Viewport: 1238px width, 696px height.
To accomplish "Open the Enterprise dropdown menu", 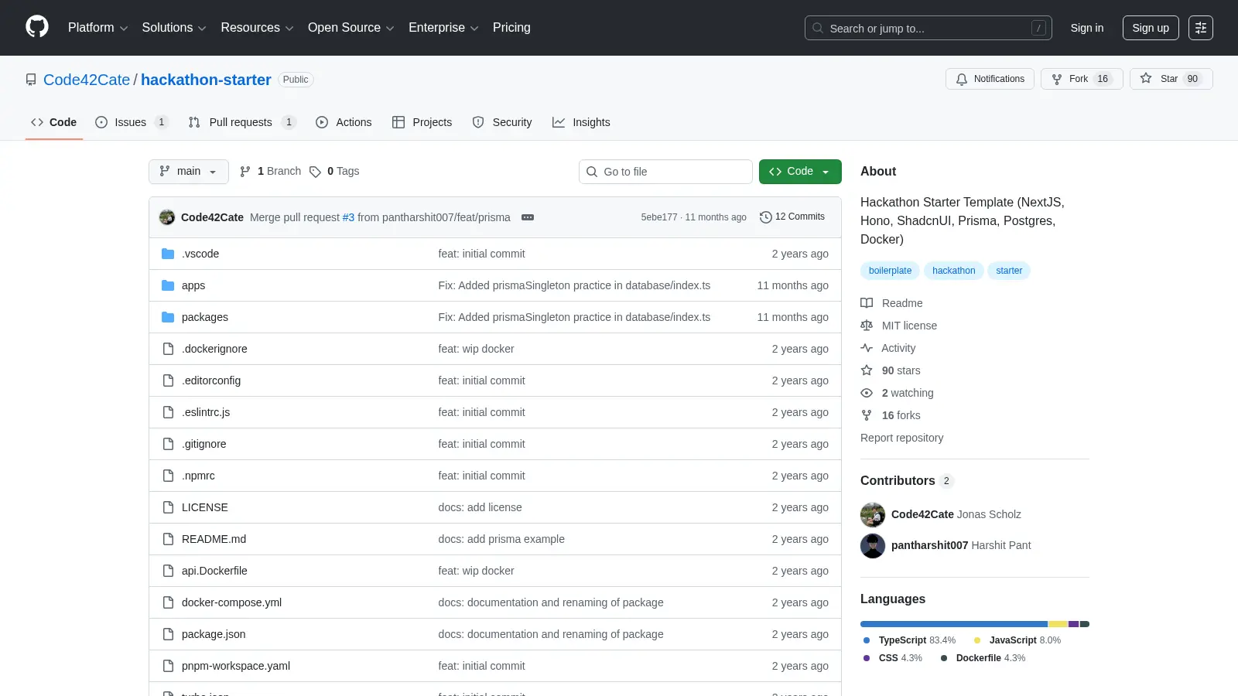I will (x=443, y=28).
